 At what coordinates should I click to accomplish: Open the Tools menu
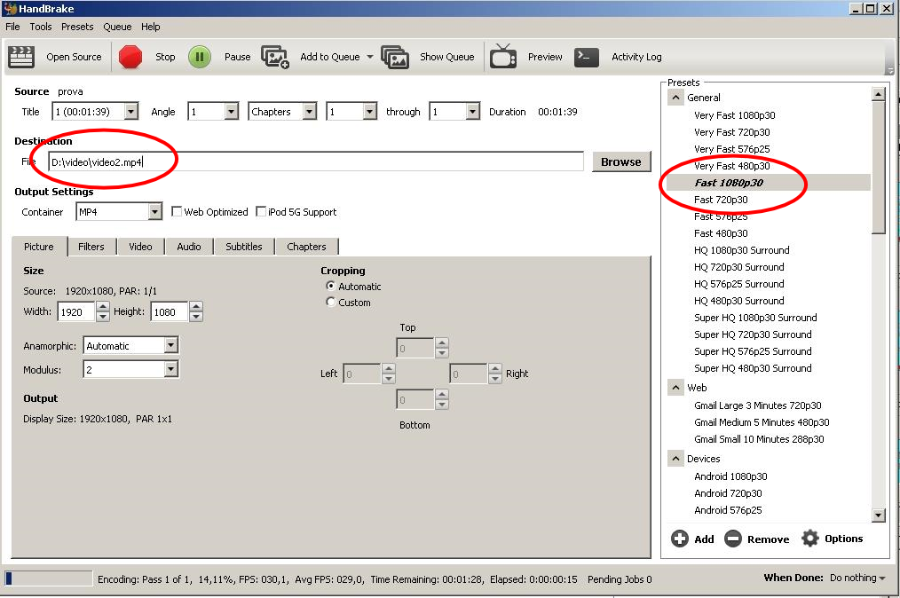41,27
